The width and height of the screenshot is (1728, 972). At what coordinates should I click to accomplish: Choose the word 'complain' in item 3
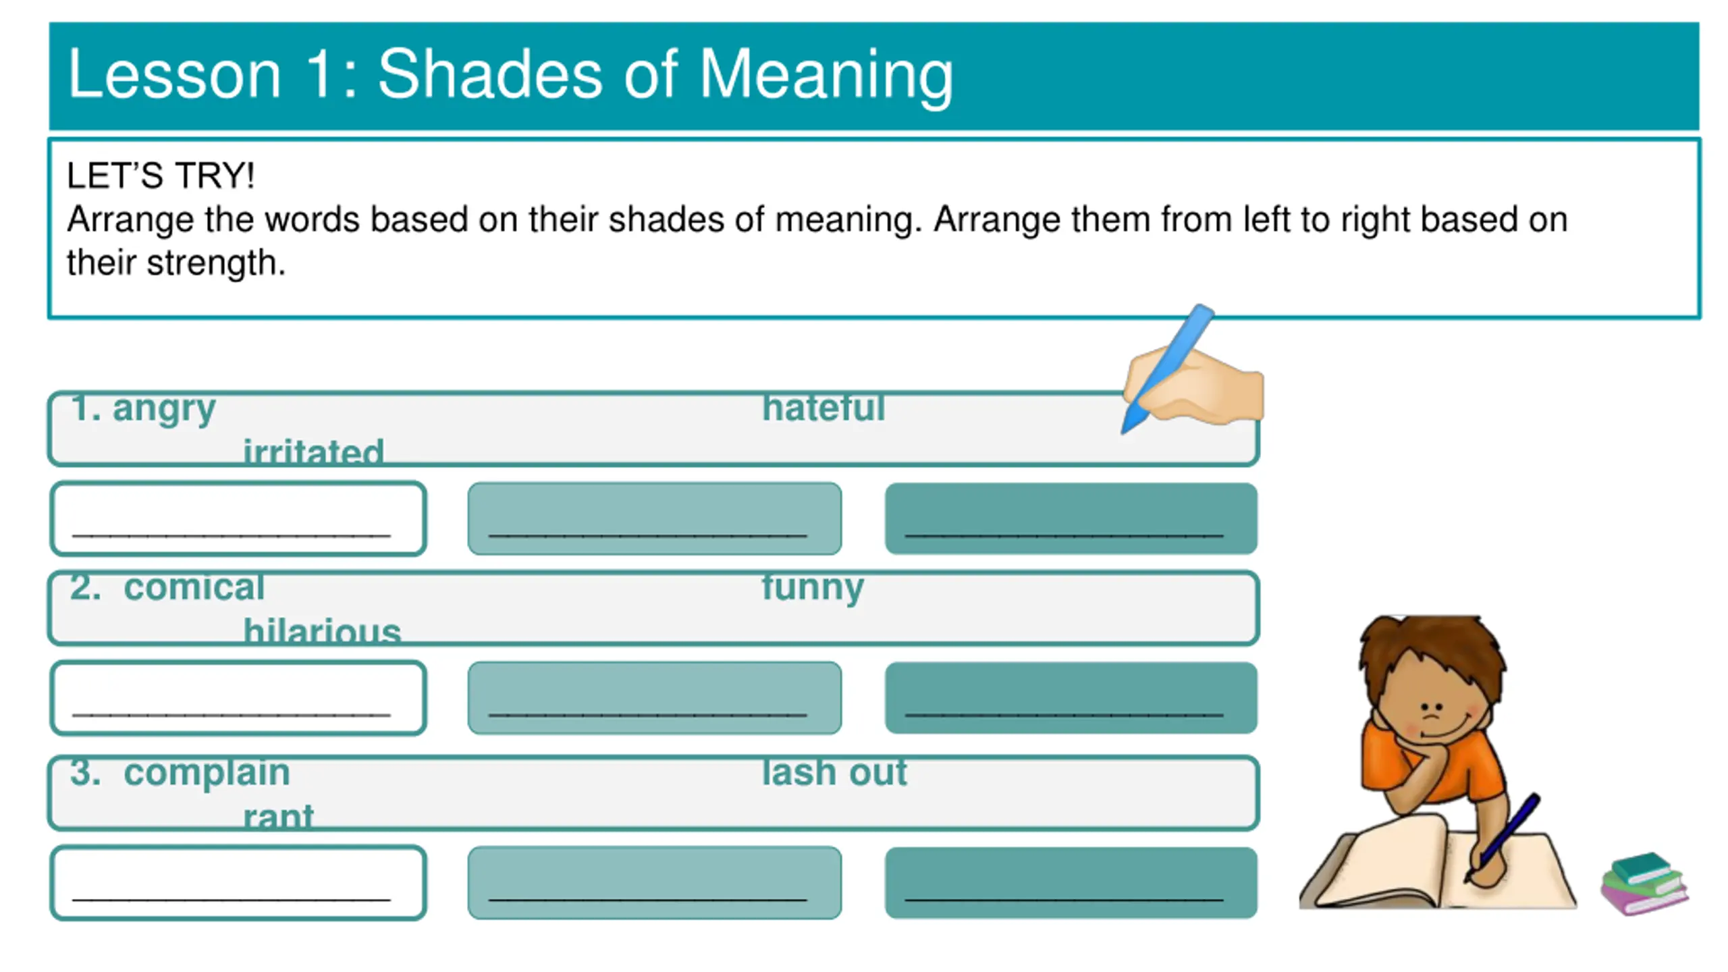coord(207,774)
